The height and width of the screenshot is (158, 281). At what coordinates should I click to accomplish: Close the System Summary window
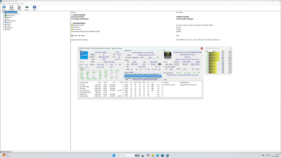coord(202,48)
